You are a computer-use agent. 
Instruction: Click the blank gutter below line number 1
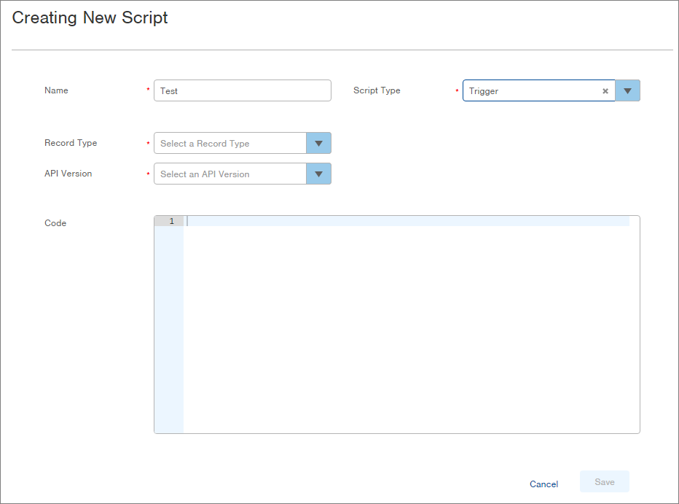pos(168,328)
